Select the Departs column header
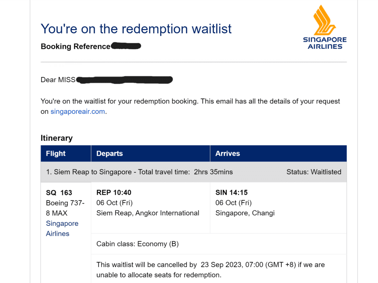 point(110,153)
